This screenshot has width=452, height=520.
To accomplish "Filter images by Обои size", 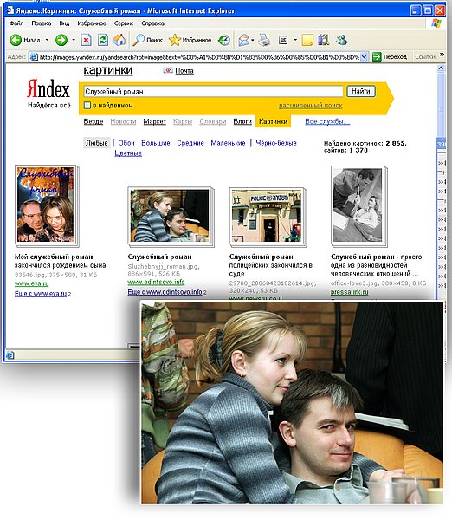I will coord(126,143).
